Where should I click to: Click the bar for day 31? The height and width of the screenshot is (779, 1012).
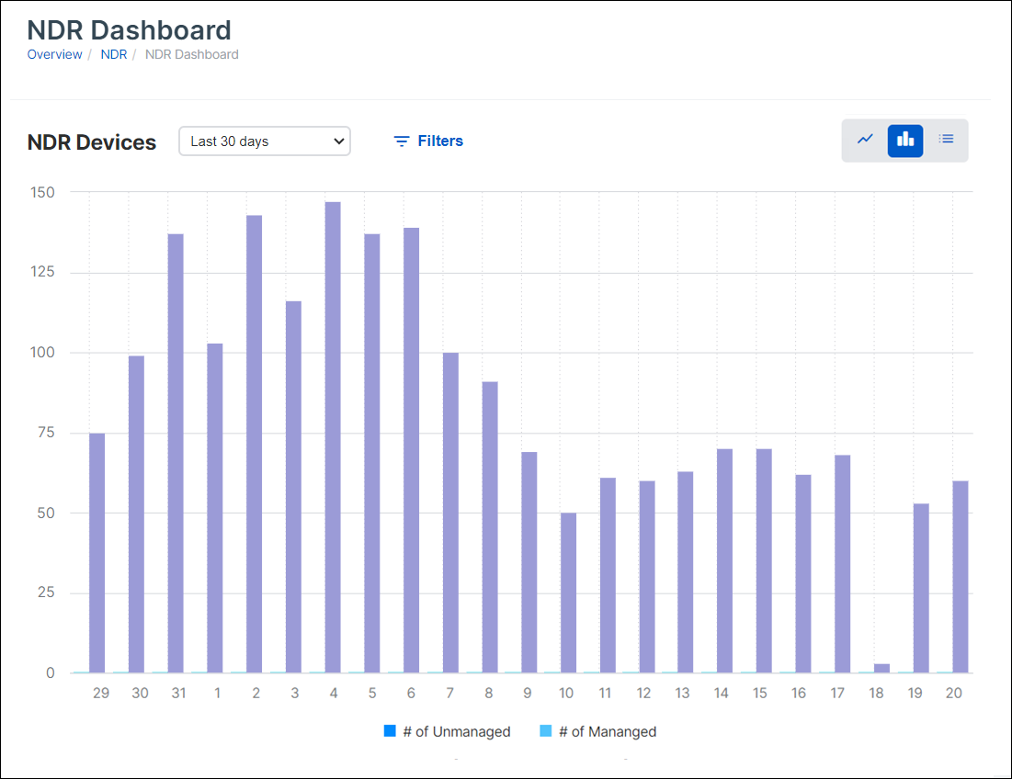(x=176, y=454)
